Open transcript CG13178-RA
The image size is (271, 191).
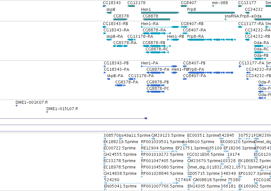[131, 40]
